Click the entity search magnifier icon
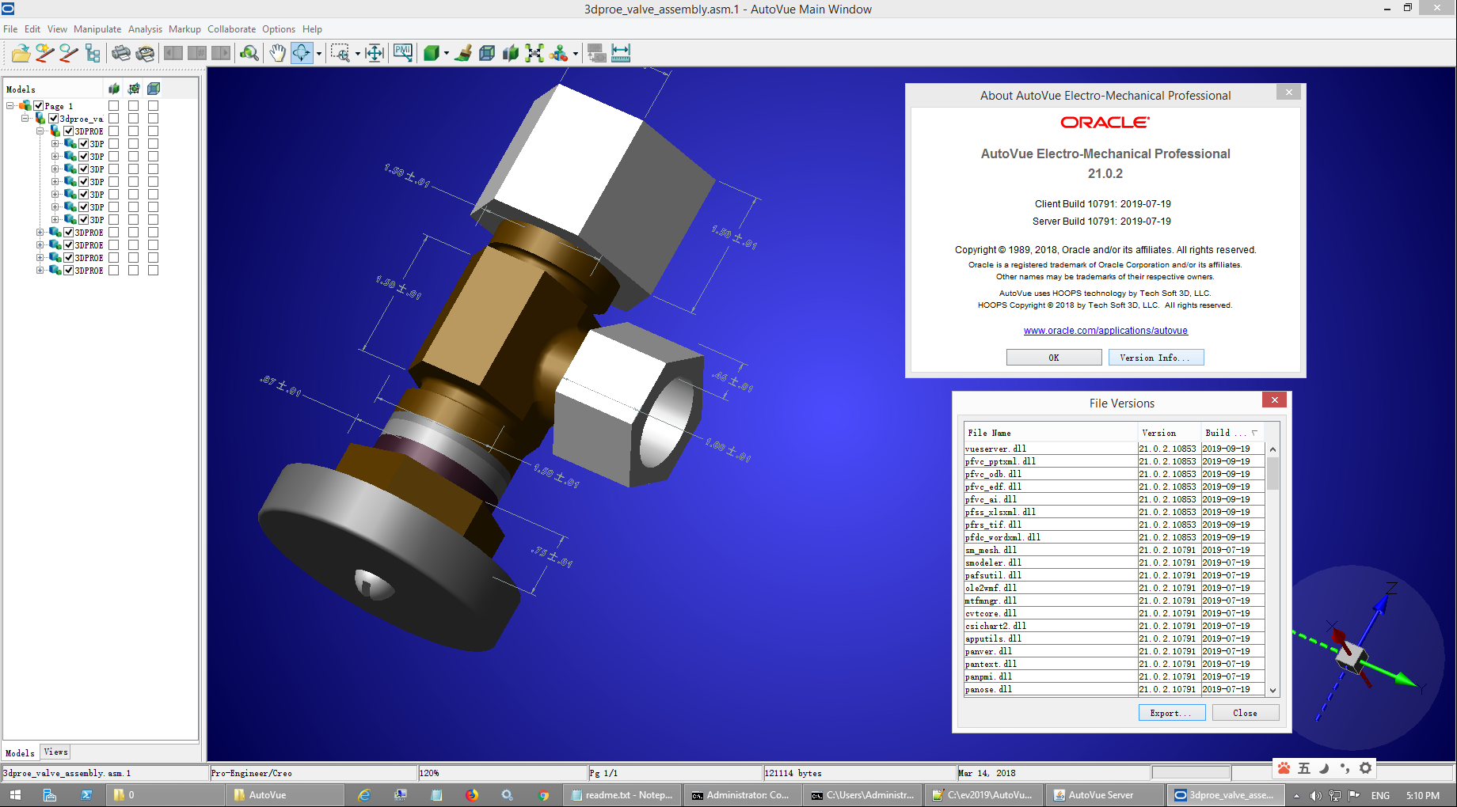The height and width of the screenshot is (807, 1457). (x=249, y=53)
